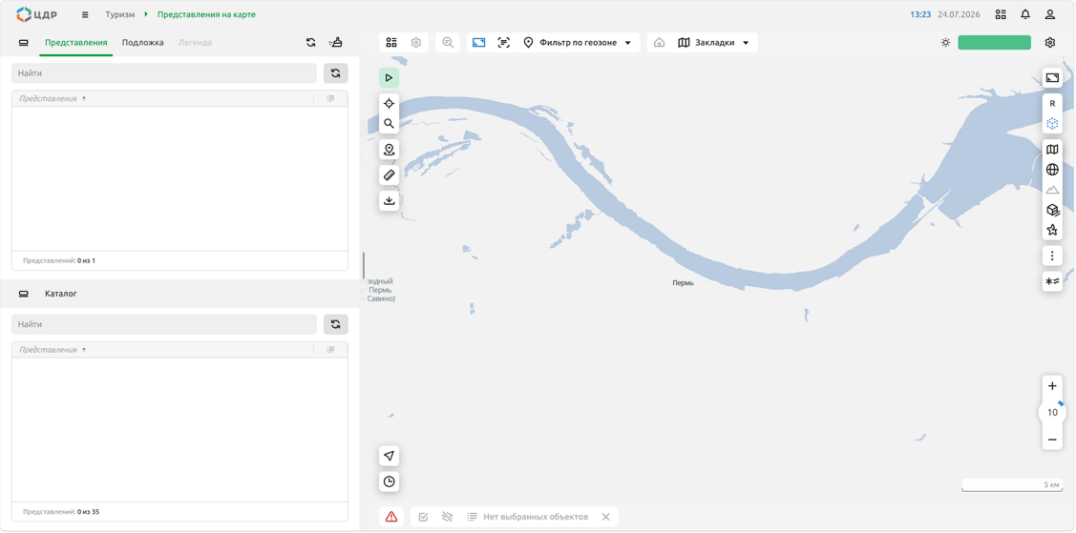Image resolution: width=1076 pixels, height=533 pixels.
Task: Zoom in with the plus button
Action: 1052,386
